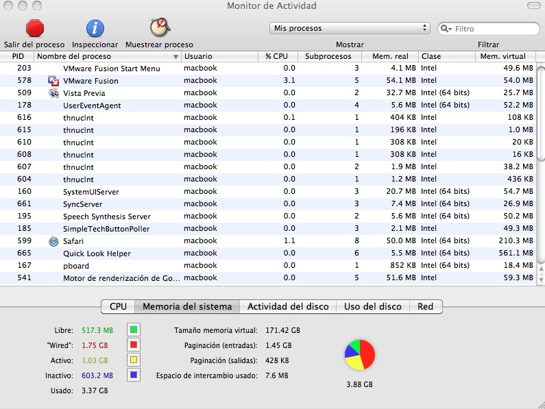The width and height of the screenshot is (545, 409).
Task: Click the 3.88 GB total under pie chart
Action: coord(359,384)
